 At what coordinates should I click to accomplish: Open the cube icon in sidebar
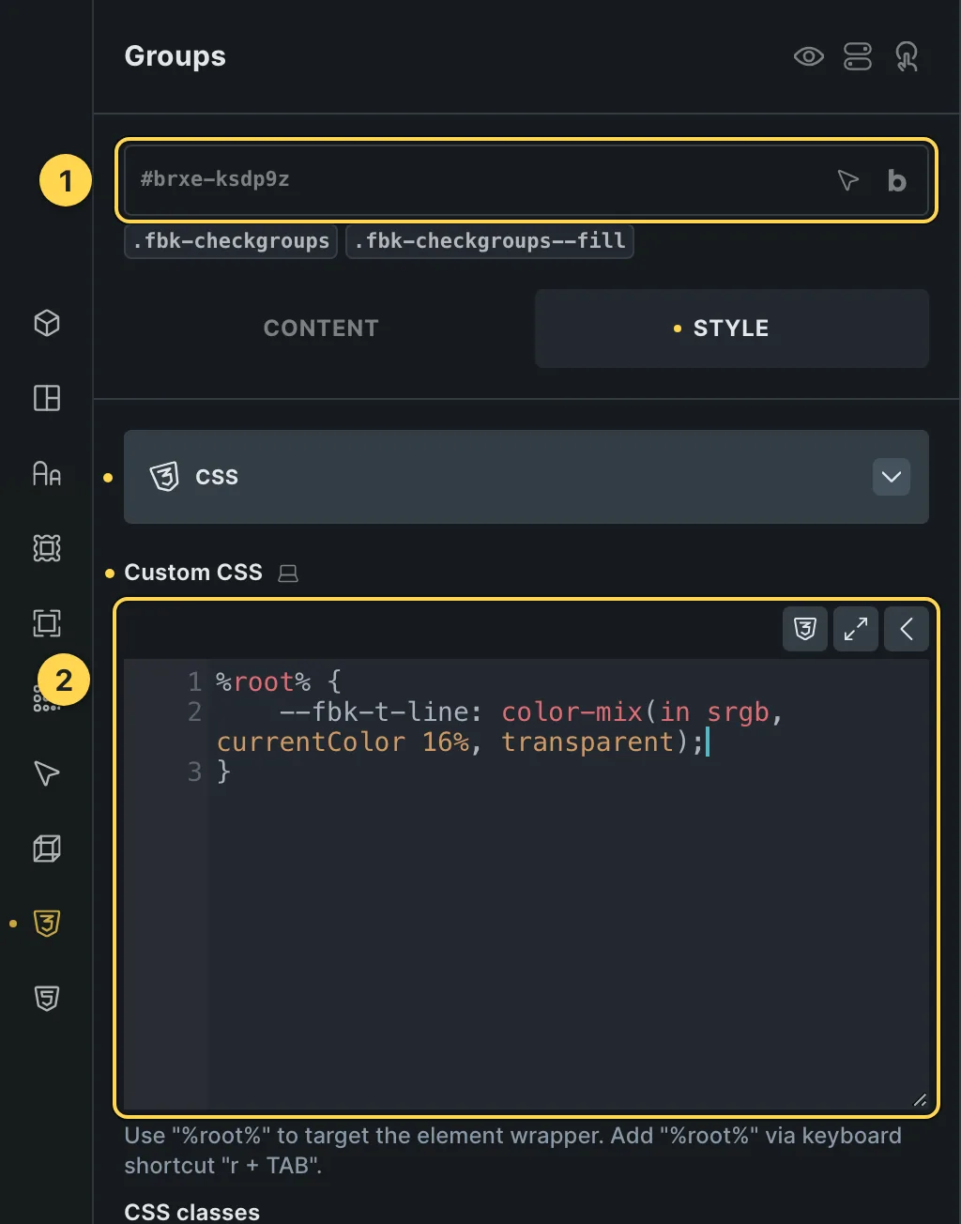[47, 323]
